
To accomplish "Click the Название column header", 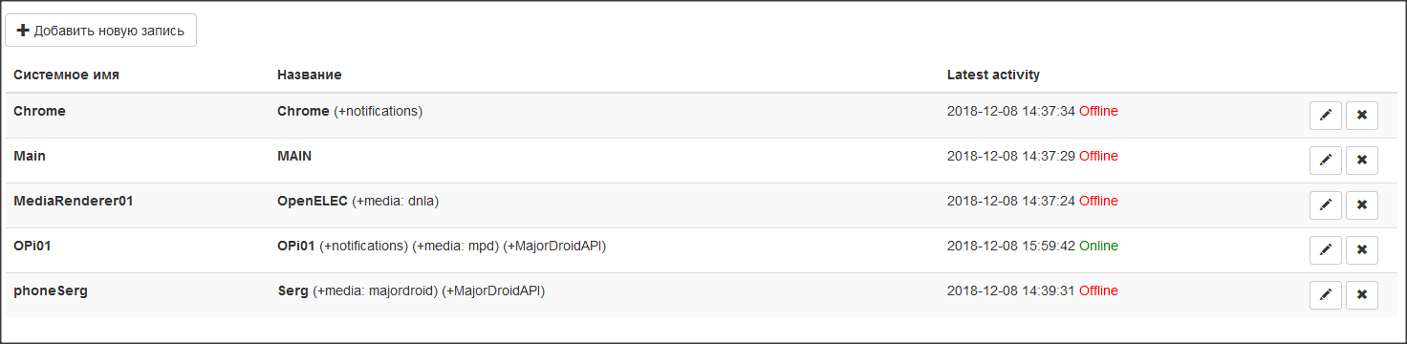I will pos(310,75).
